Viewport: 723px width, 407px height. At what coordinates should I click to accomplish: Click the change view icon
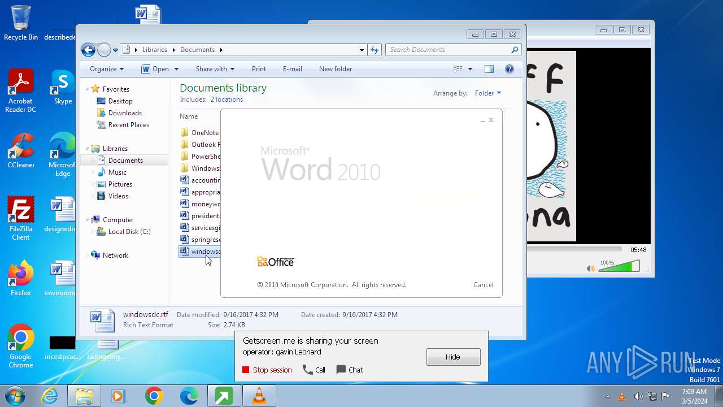click(x=458, y=69)
